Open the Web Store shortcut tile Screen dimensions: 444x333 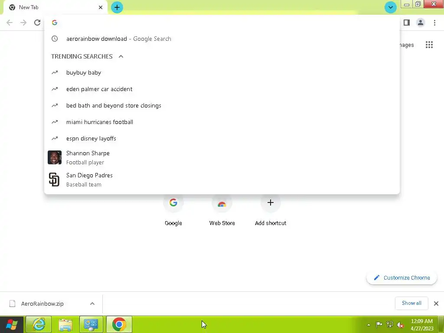pos(222,210)
